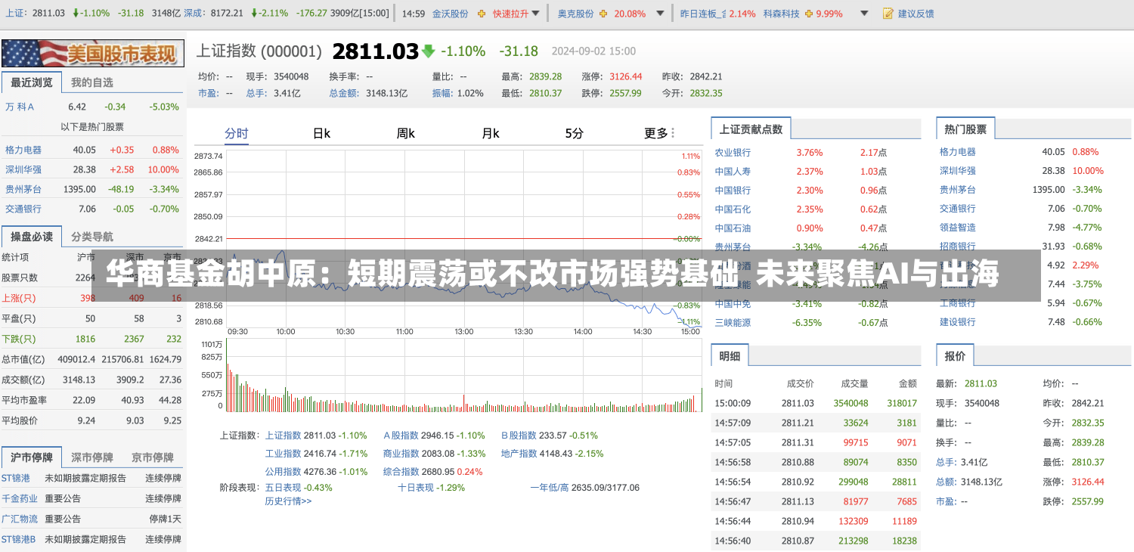
Task: Open the 热门股票 panel tab
Action: (965, 129)
